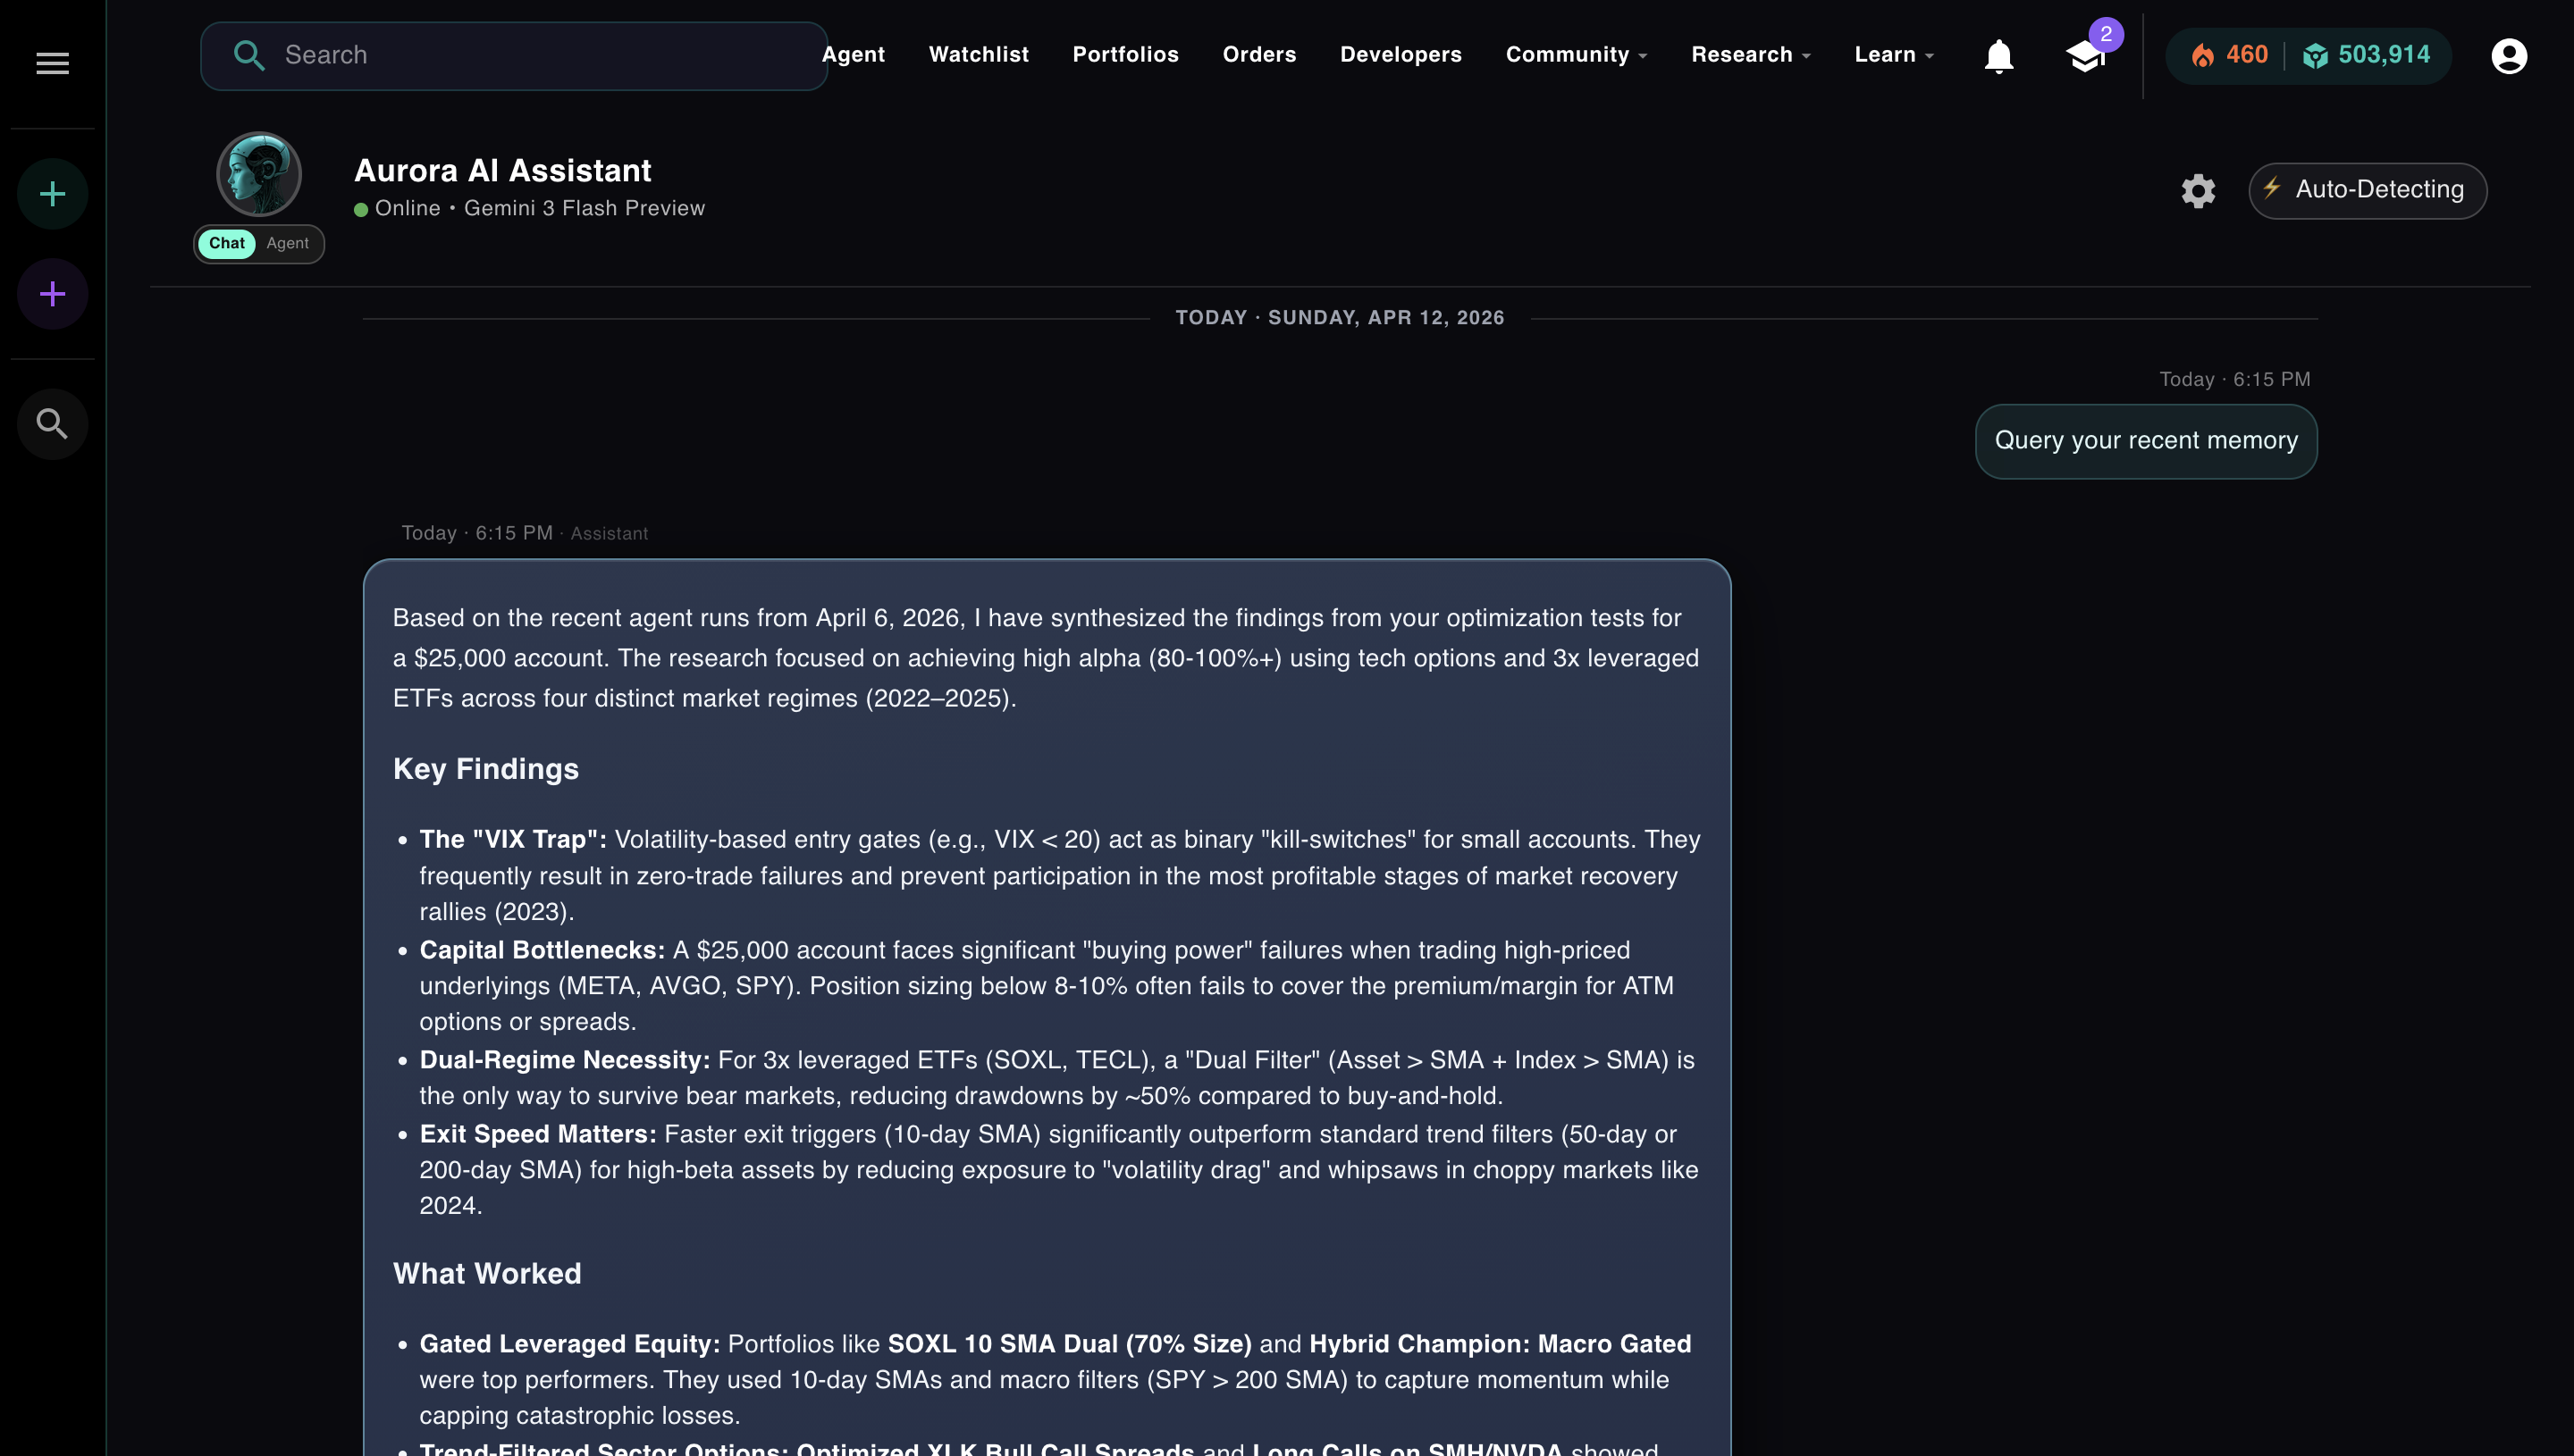Click the purple plus sidebar button

[x=52, y=294]
